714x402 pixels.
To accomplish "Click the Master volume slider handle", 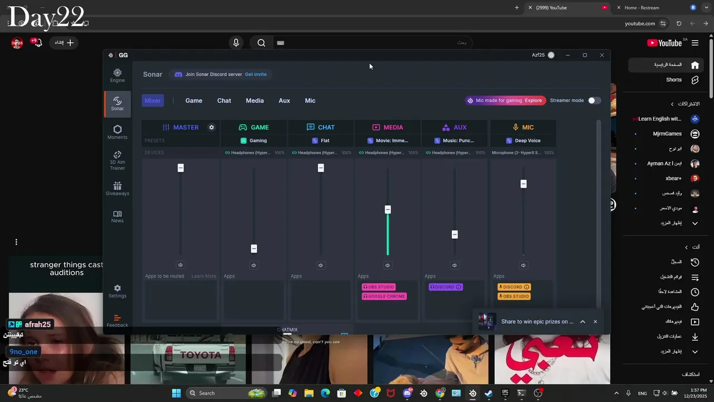I will tap(180, 168).
